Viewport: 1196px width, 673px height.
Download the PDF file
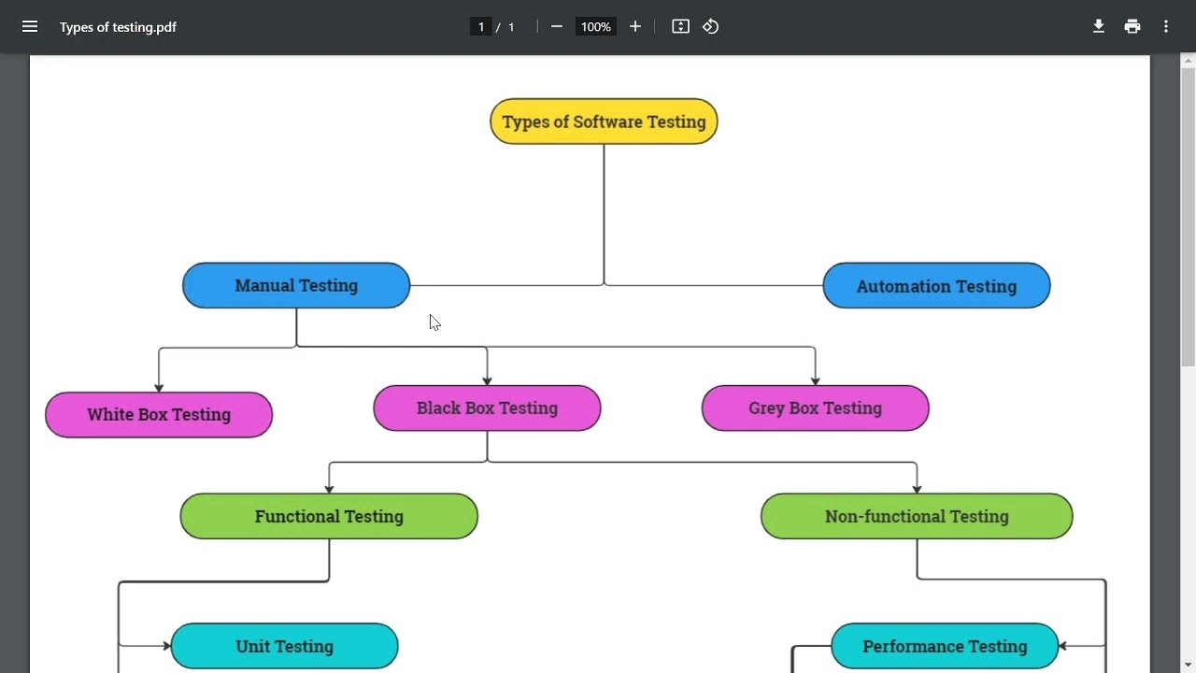[1099, 26]
